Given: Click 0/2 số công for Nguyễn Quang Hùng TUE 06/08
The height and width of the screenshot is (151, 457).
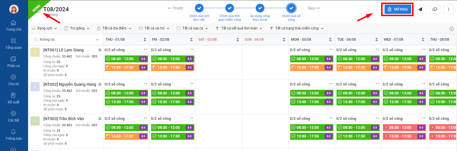Looking at the screenshot, I should coord(346,84).
